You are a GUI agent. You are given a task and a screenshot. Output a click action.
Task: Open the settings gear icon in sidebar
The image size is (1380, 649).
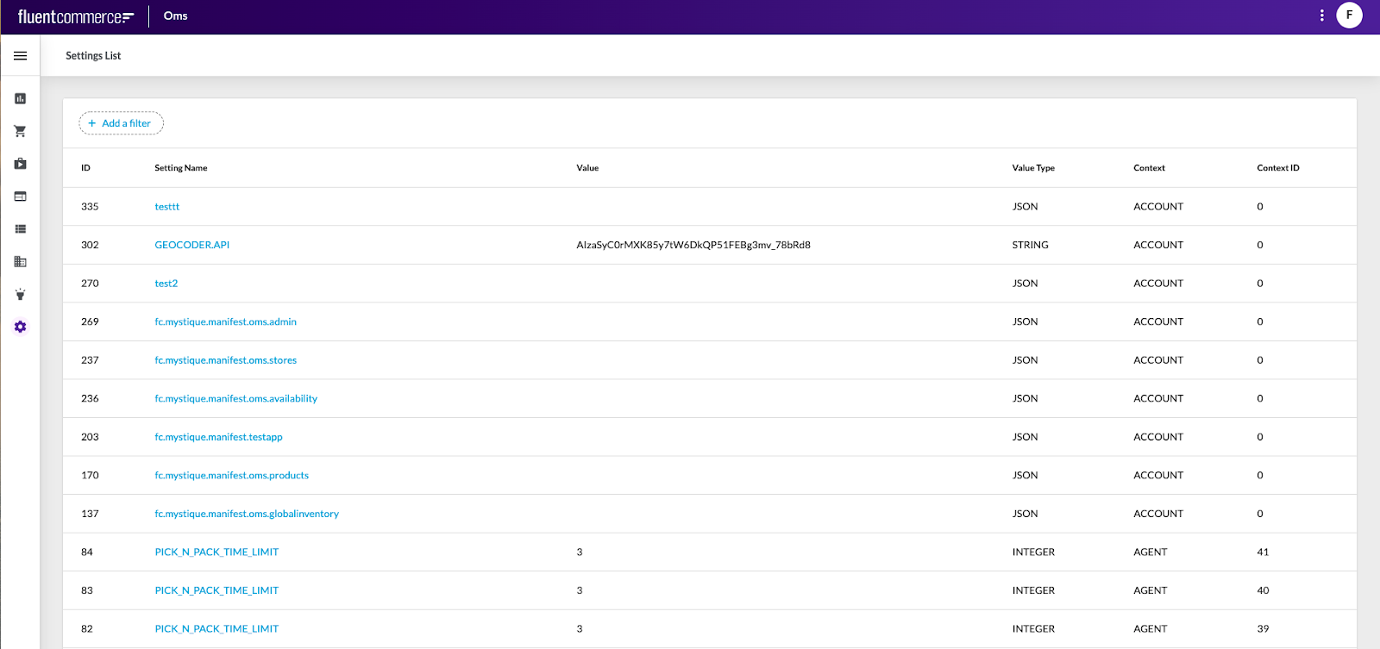20,328
